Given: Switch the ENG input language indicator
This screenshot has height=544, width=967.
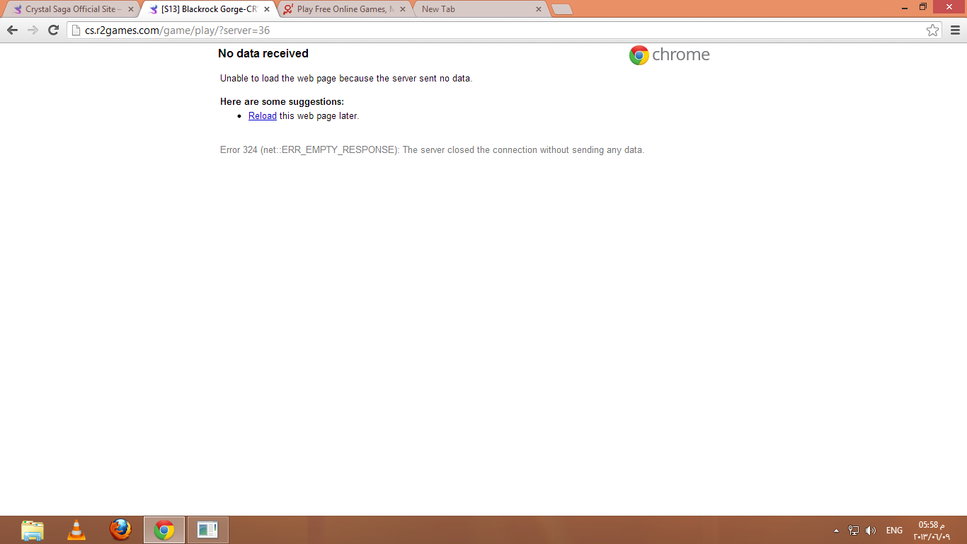Looking at the screenshot, I should 894,531.
